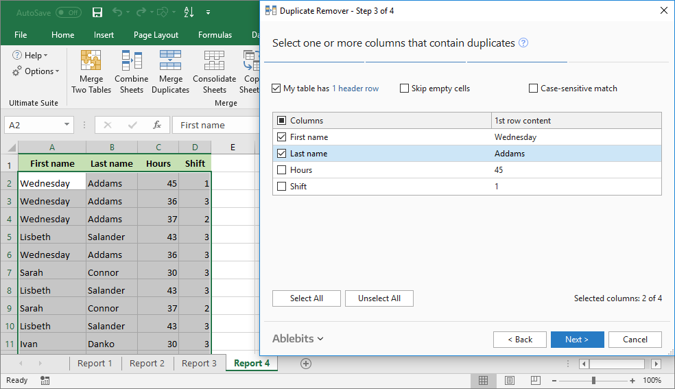
Task: Click the Combine Sheets icon
Action: point(131,60)
